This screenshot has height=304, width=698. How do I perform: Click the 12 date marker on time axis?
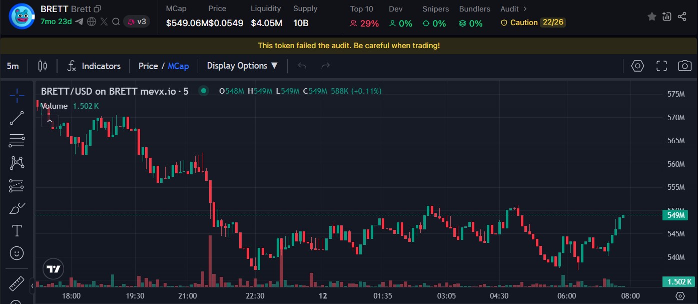[323, 295]
